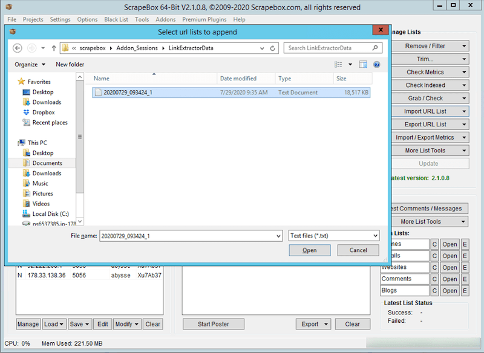Screen dimensions: 484x353
Task: Open Pictures folder under This PC
Action: 42,193
